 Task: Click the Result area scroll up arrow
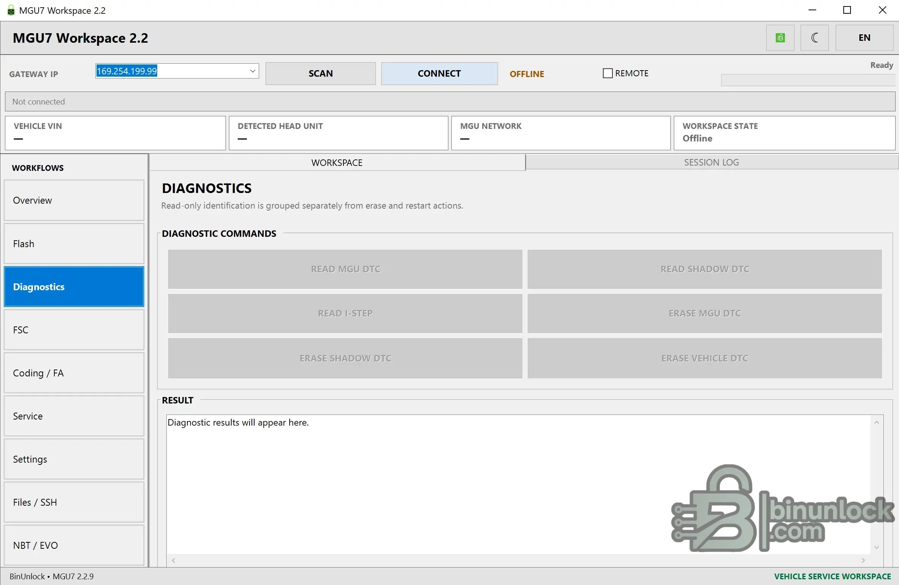pos(876,422)
